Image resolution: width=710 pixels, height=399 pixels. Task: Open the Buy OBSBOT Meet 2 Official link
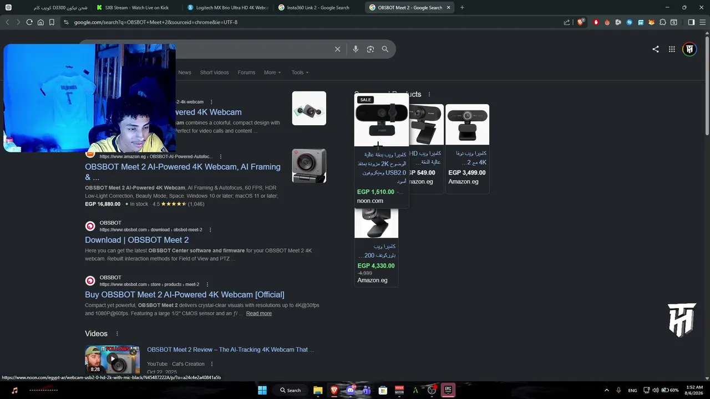185,294
